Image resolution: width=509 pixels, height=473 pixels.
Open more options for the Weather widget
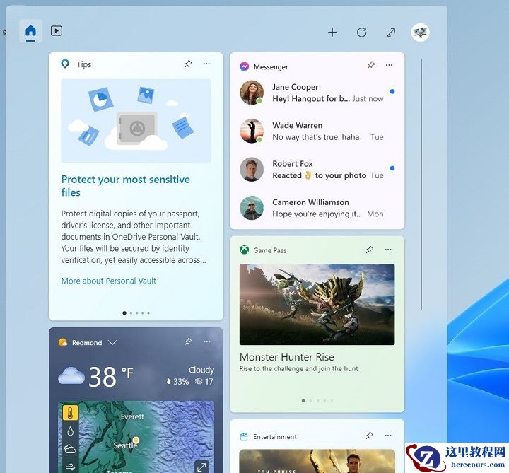(x=207, y=341)
